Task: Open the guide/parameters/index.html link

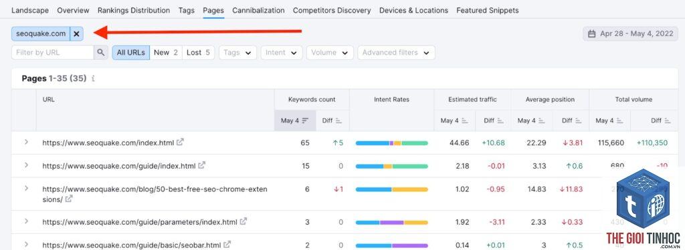Action: [x=140, y=222]
